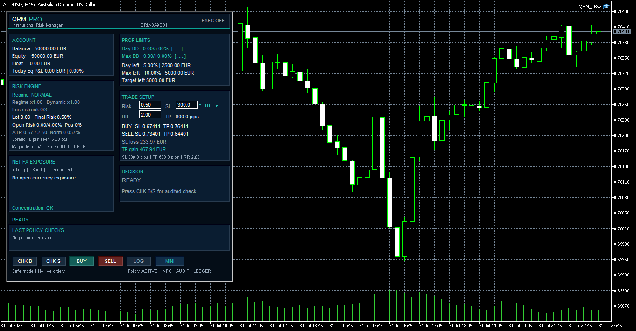Screen dimensions: 636x331
Task: Click the Spread 10 pts line
Action: (x=40, y=139)
